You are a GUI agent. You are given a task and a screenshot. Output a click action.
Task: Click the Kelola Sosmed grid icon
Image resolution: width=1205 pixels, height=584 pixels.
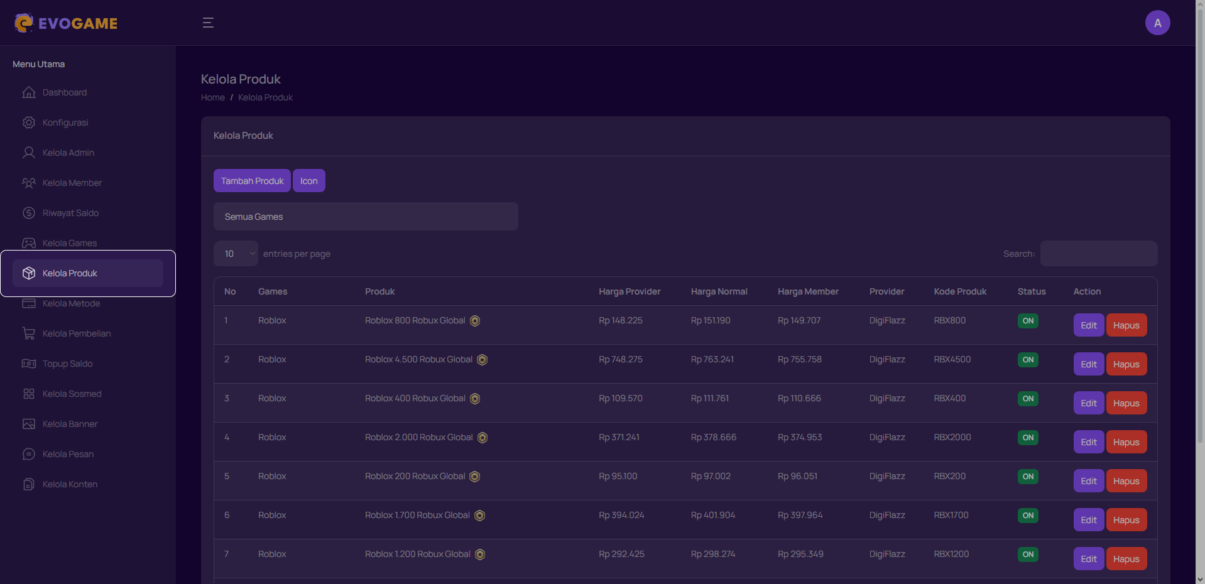pyautogui.click(x=29, y=394)
